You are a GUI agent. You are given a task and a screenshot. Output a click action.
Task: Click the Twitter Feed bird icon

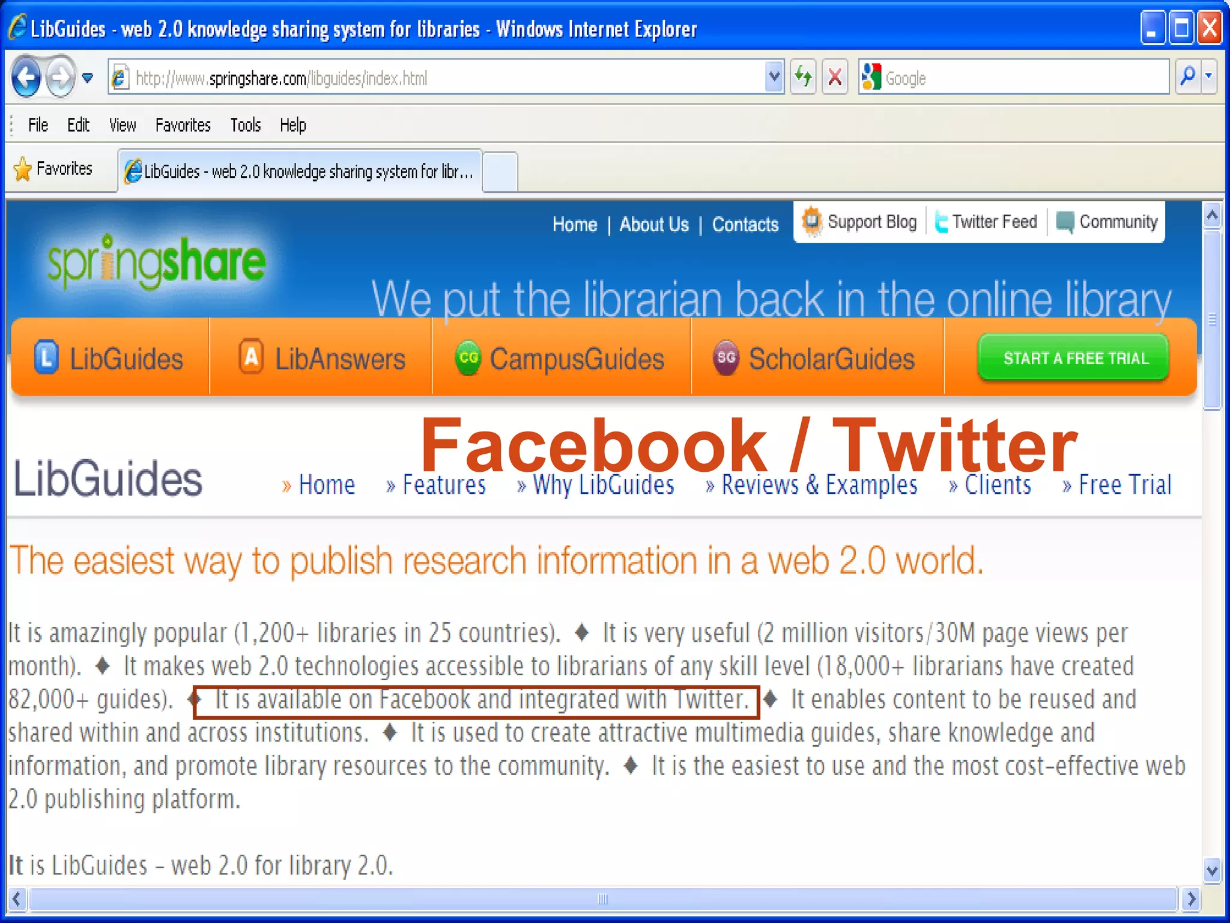941,222
